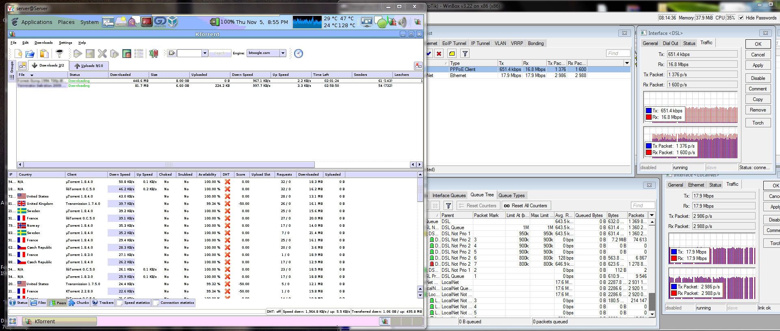This screenshot has width=780, height=331.
Task: Click the yellow comment icon in interface list
Action: [452, 54]
